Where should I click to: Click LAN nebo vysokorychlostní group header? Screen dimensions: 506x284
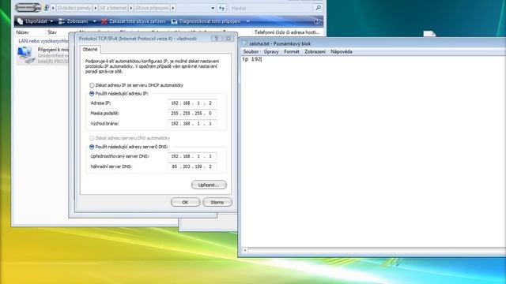click(x=43, y=41)
